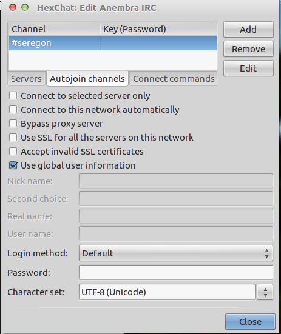Viewport: 281px width, 334px height.
Task: Click the red window close circle
Action: tap(13, 7)
